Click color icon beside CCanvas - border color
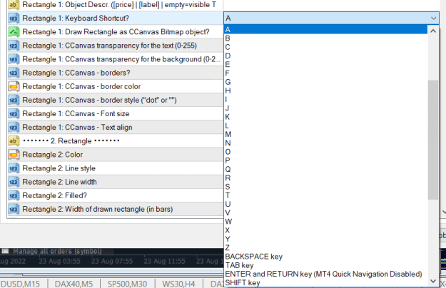The image size is (446, 288). pyautogui.click(x=14, y=86)
